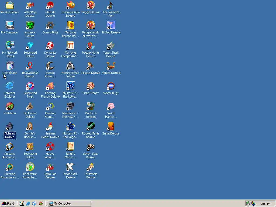Click the Peggle World of Warcra... icon
Image resolution: width=276 pixels, height=207 pixels.
(x=91, y=25)
